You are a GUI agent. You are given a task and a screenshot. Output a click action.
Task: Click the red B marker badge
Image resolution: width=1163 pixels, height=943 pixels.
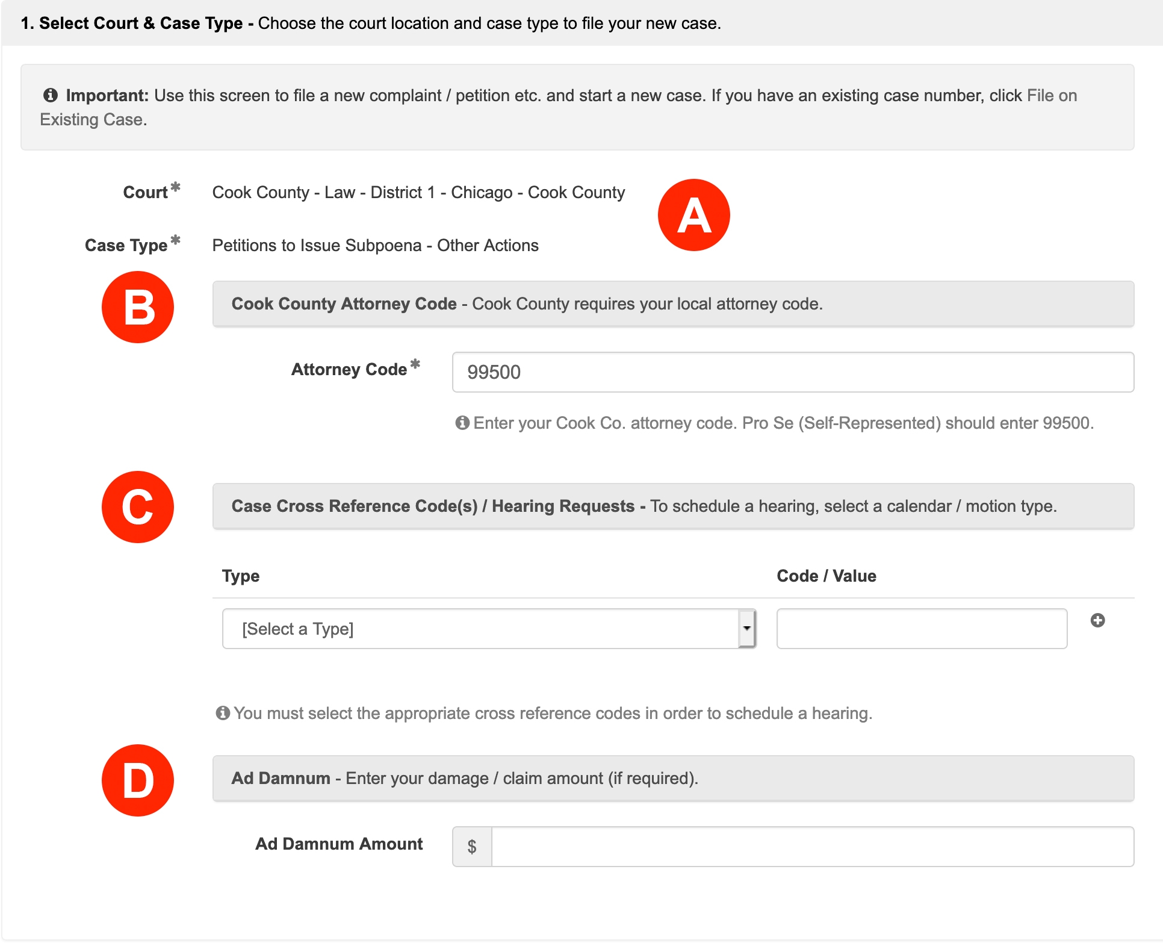138,307
